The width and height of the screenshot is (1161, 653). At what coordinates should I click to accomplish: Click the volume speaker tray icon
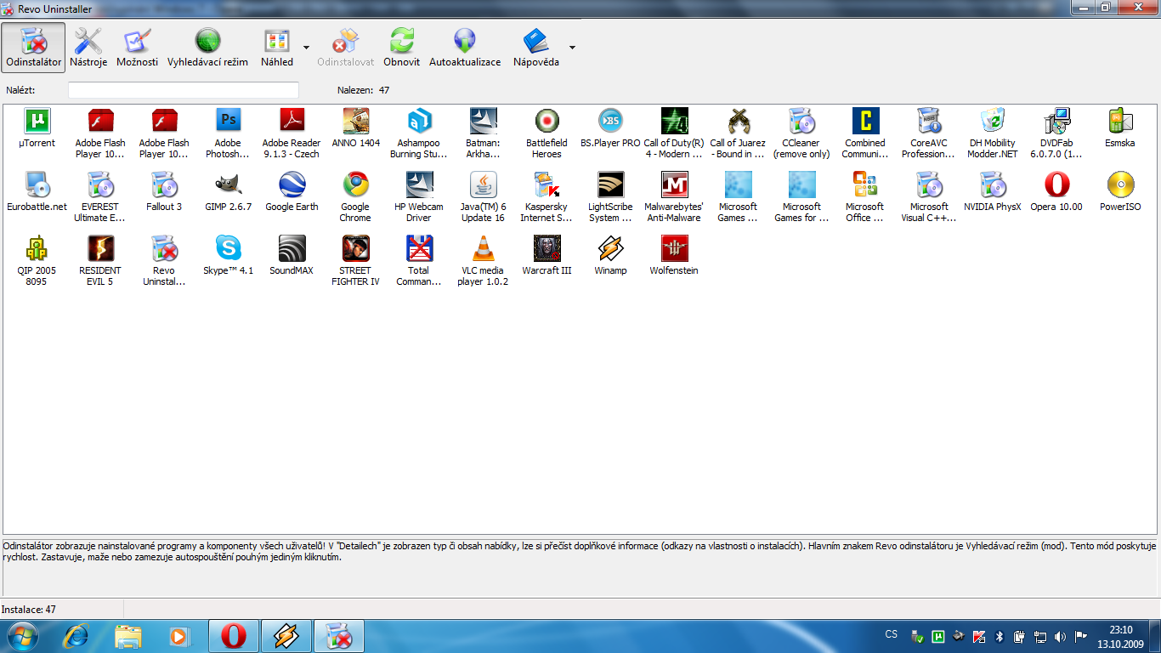pyautogui.click(x=1060, y=636)
